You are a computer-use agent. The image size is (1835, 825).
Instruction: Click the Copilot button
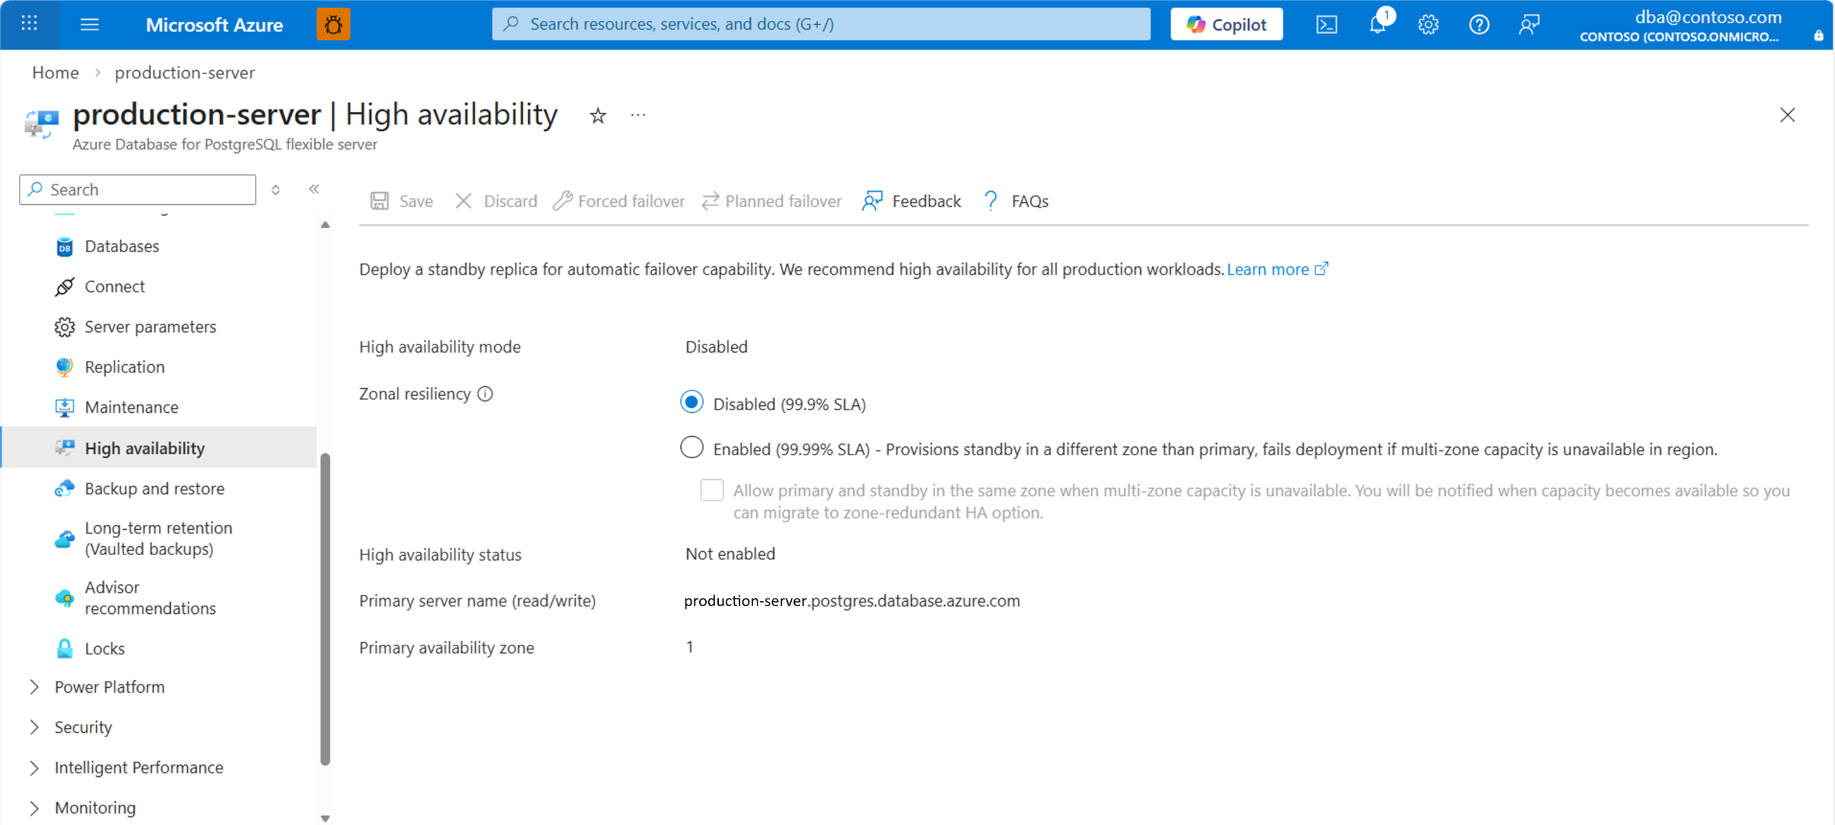[x=1226, y=25]
